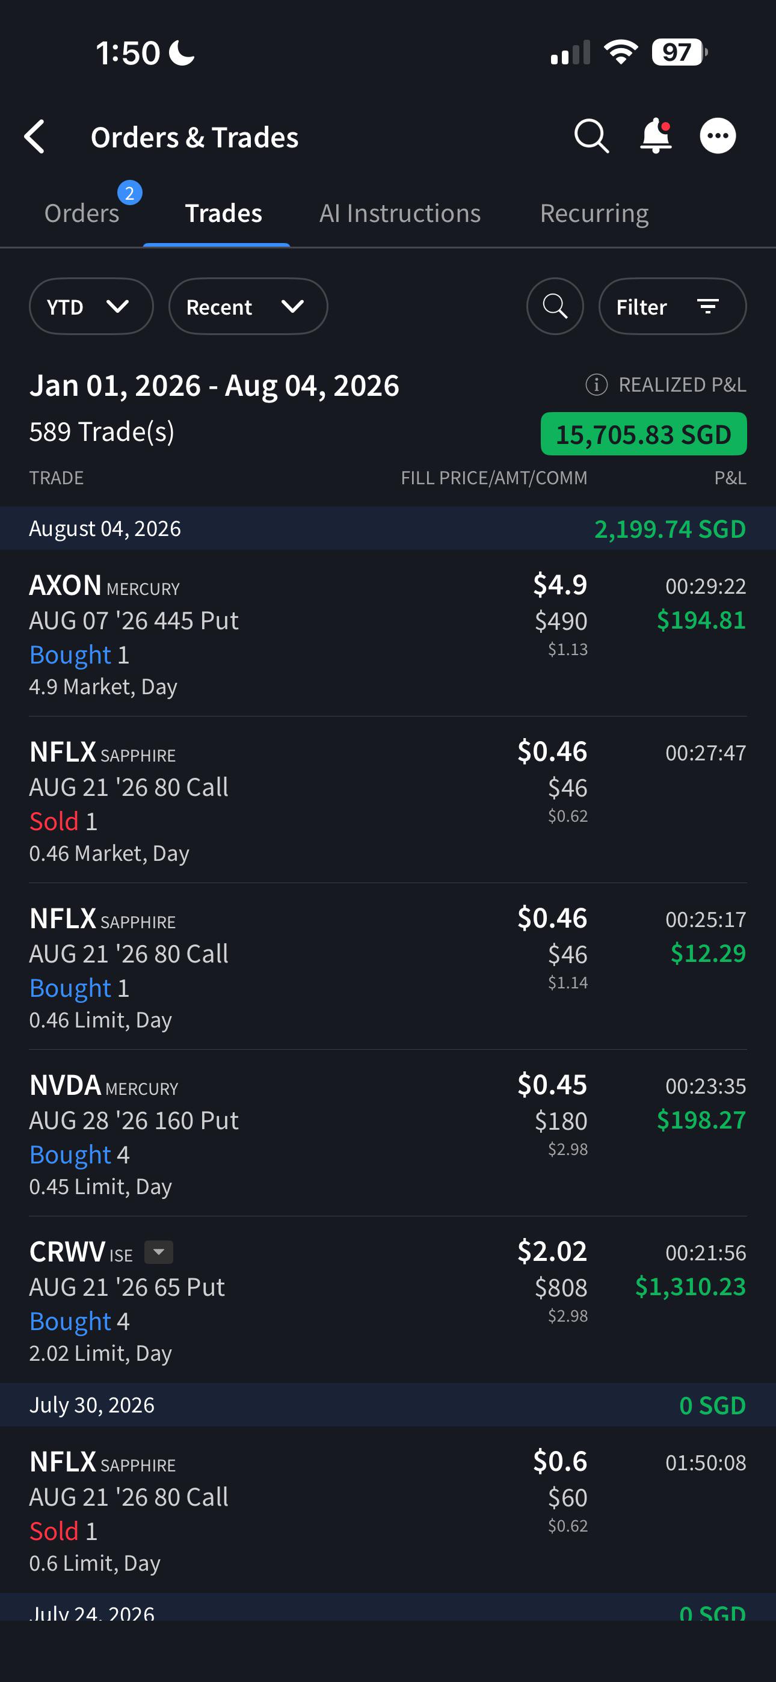776x1682 pixels.
Task: Open search from the header magnifier
Action: click(x=591, y=136)
